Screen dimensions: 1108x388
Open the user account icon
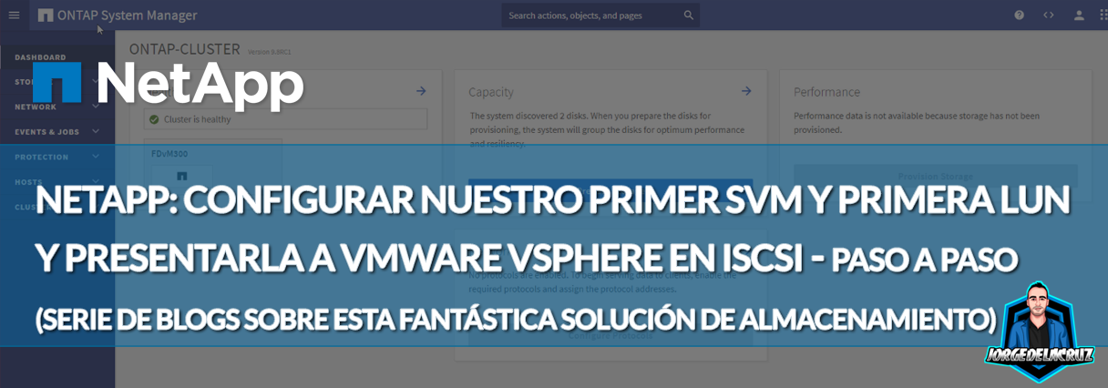pos(1079,15)
